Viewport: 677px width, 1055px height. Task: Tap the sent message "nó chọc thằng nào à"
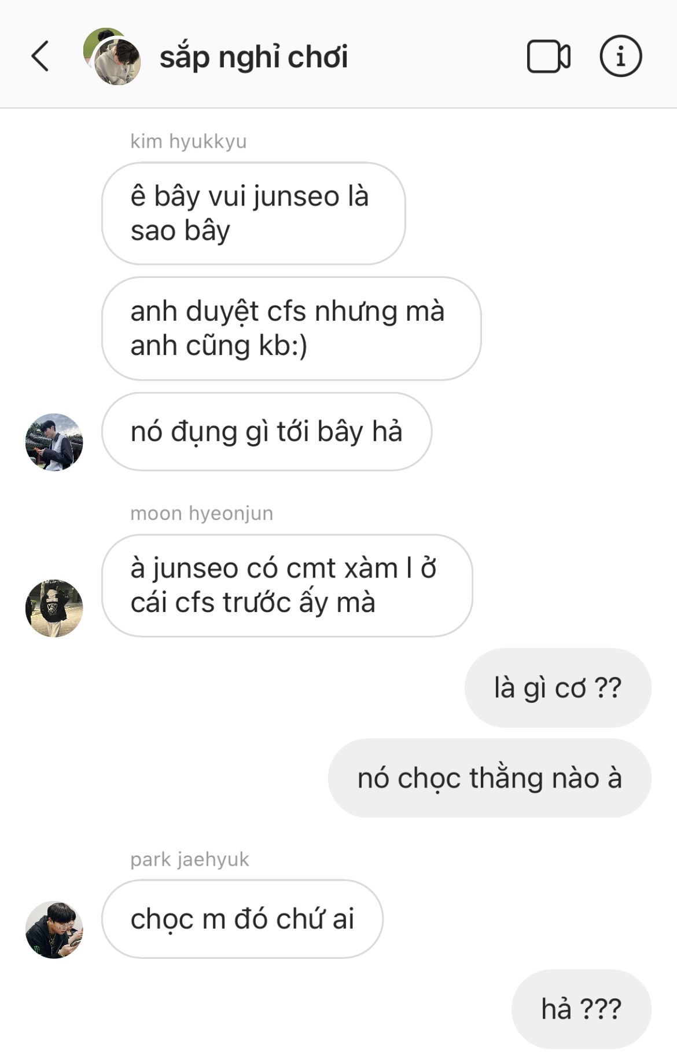coord(490,778)
